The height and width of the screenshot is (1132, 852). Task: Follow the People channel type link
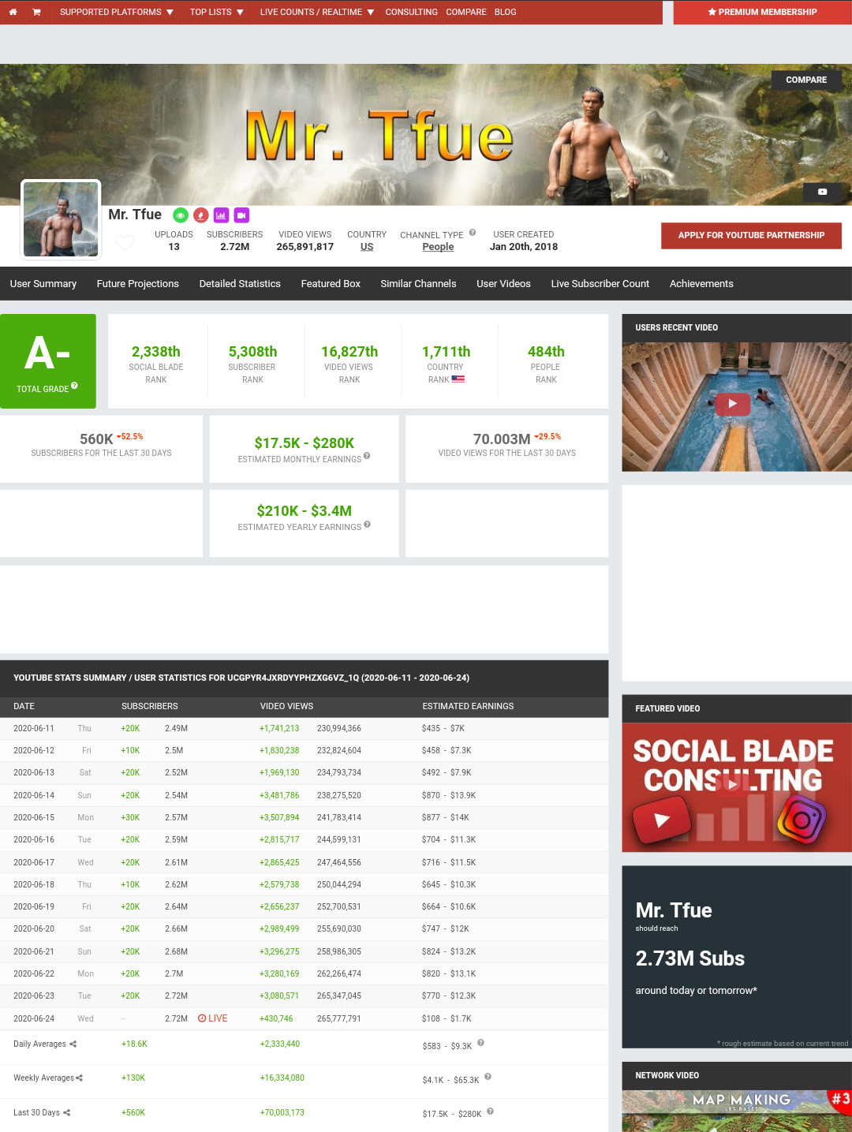(438, 247)
